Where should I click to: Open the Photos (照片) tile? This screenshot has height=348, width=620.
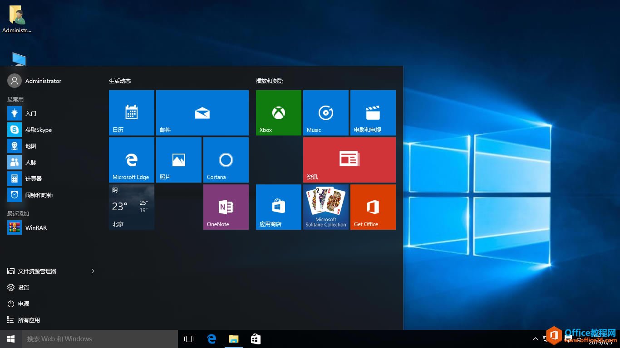tap(179, 160)
